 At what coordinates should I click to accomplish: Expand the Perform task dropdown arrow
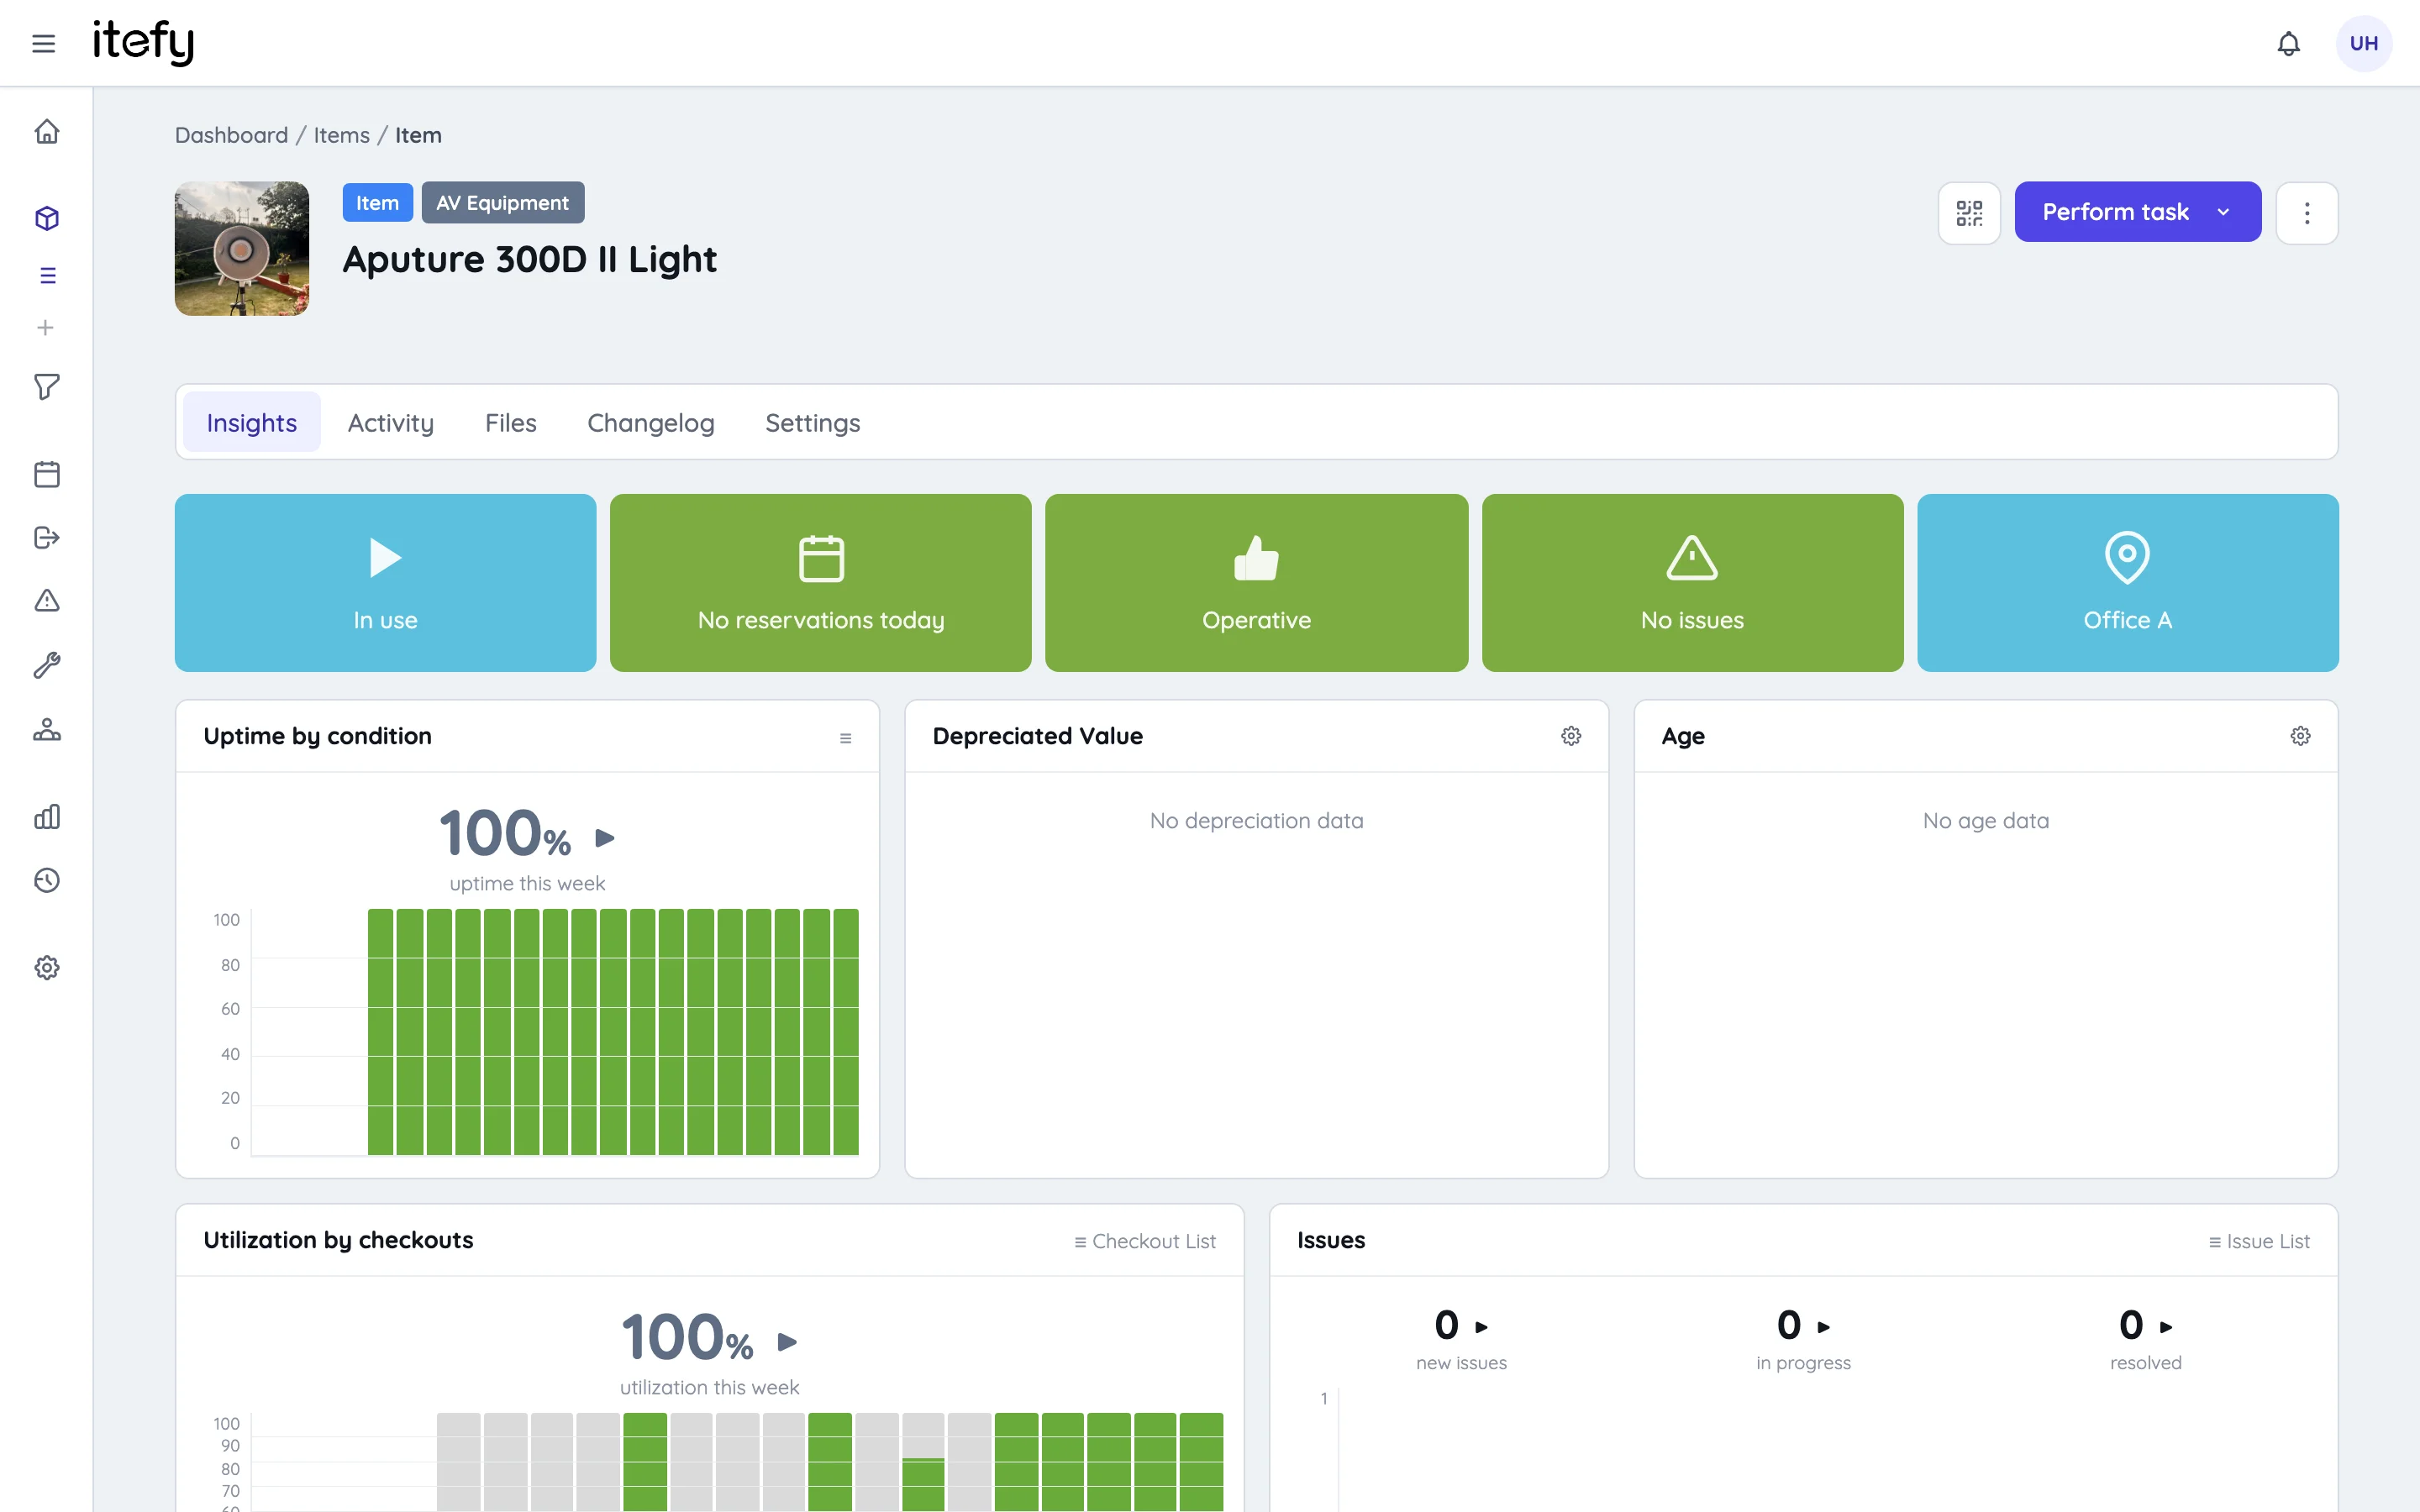(2223, 212)
